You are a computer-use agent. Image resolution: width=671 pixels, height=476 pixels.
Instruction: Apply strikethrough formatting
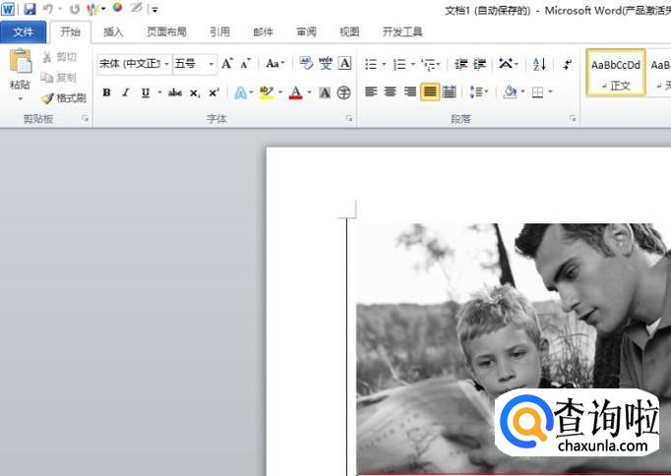point(175,93)
